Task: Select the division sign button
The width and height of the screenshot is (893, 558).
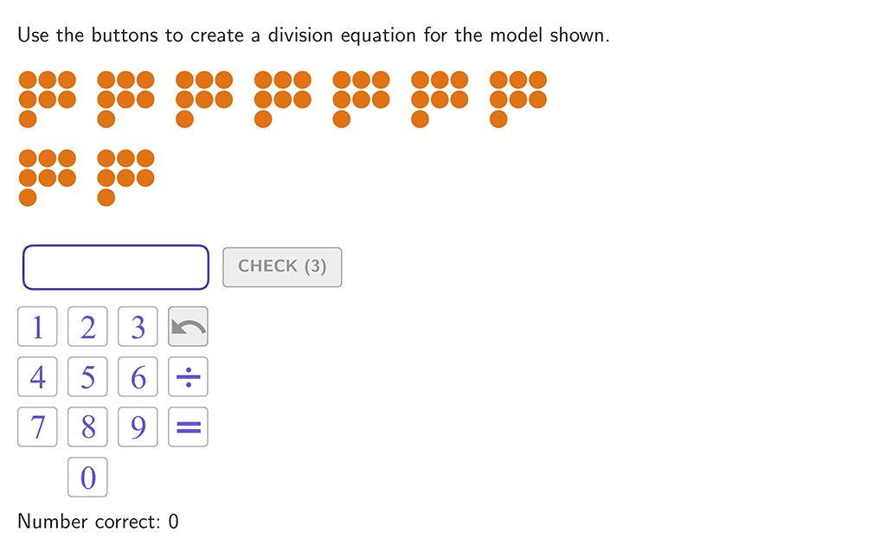Action: pos(188,376)
